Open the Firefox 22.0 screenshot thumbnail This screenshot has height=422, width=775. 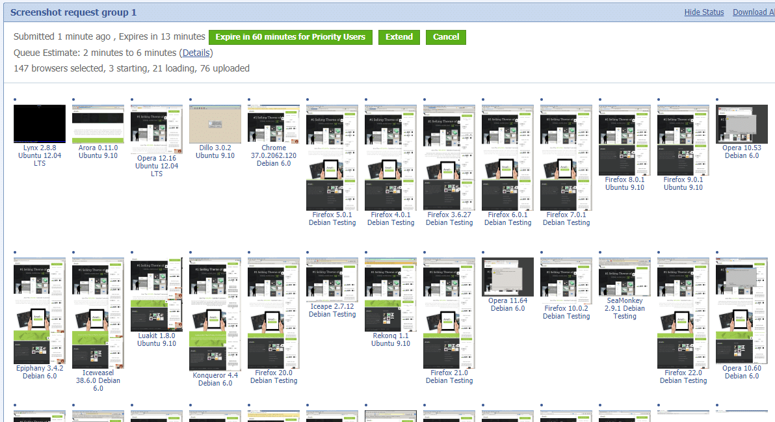click(x=683, y=313)
